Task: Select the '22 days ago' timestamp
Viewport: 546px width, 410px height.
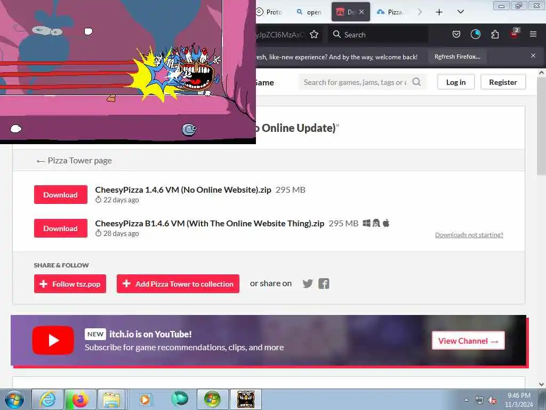Action: coord(121,200)
